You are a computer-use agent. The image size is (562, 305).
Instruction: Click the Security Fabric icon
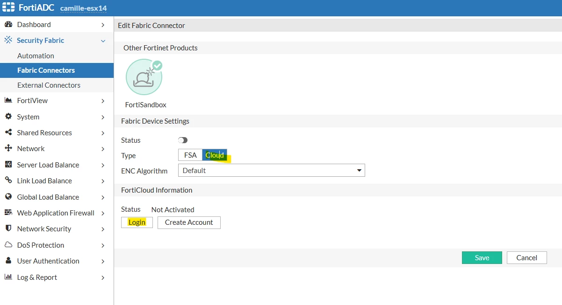(8, 40)
